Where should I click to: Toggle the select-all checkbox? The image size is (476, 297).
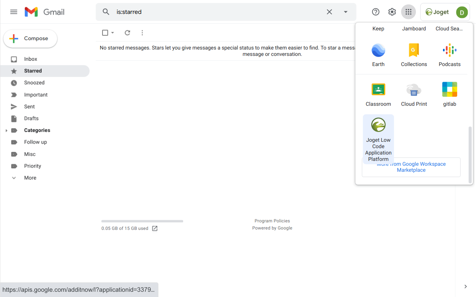[x=105, y=33]
